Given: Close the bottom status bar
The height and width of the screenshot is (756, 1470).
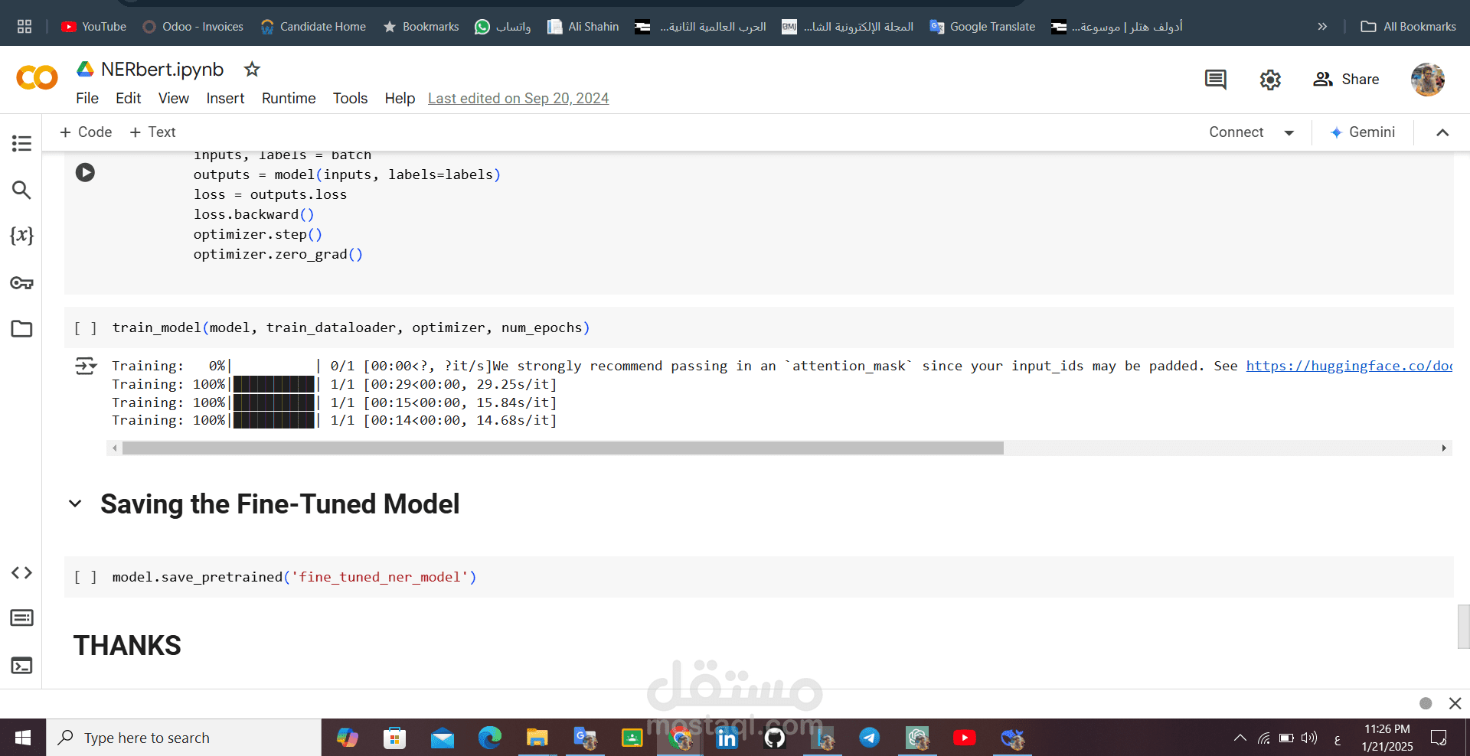Looking at the screenshot, I should [x=1455, y=703].
